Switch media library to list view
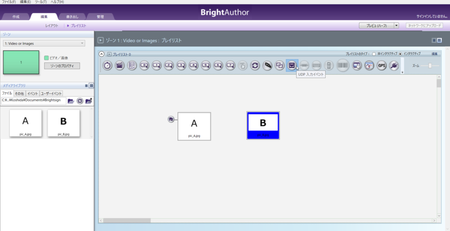Screen dimensions: 450x231 pyautogui.click(x=87, y=86)
